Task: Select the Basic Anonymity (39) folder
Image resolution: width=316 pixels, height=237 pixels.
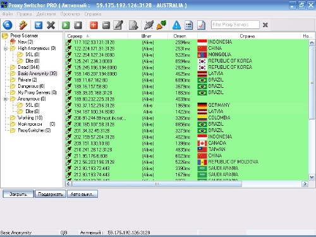Action: click(37, 73)
